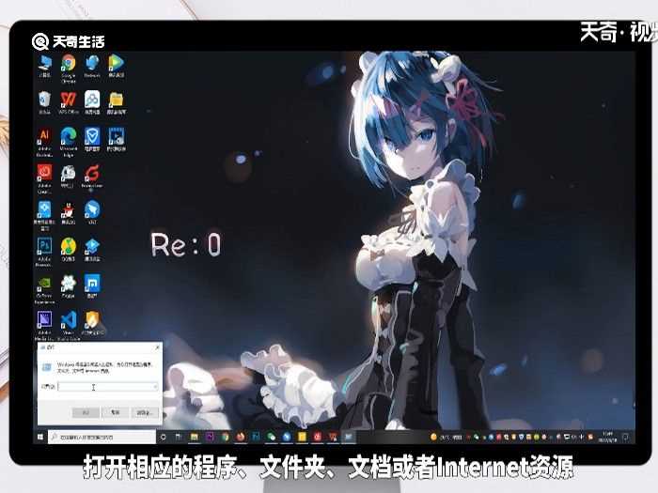Launch Adobe Illustrator from the desktop
Image resolution: width=658 pixels, height=493 pixels.
(x=44, y=142)
